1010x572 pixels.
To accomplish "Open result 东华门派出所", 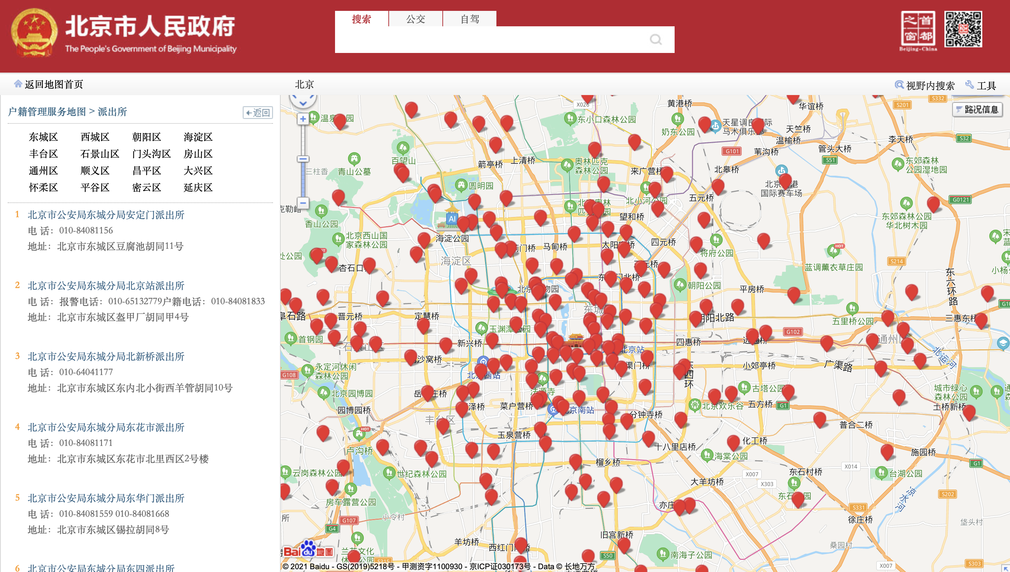I will pos(106,498).
